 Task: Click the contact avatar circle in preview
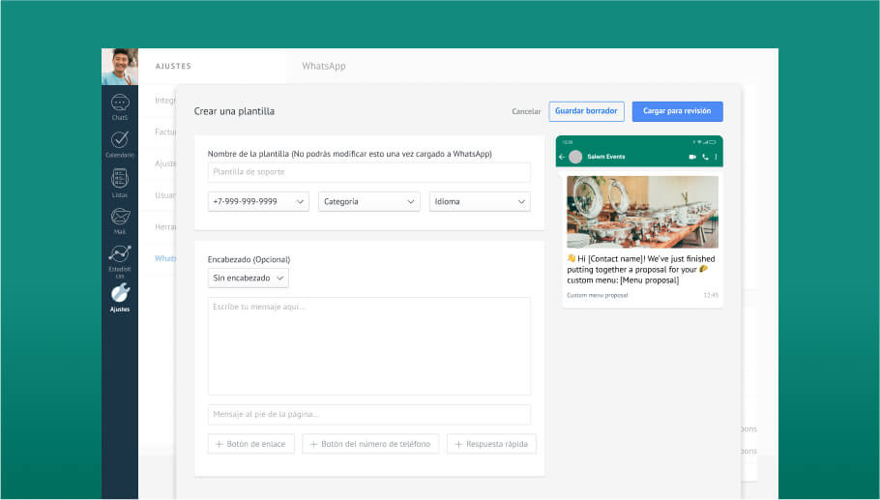pyautogui.click(x=575, y=157)
